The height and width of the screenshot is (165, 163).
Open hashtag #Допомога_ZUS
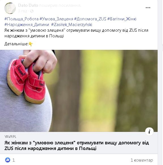coord(90,19)
